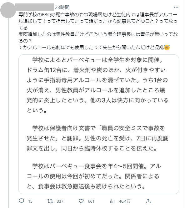Click the repost count 337
This screenshot has width=185, height=208.
coord(60,201)
